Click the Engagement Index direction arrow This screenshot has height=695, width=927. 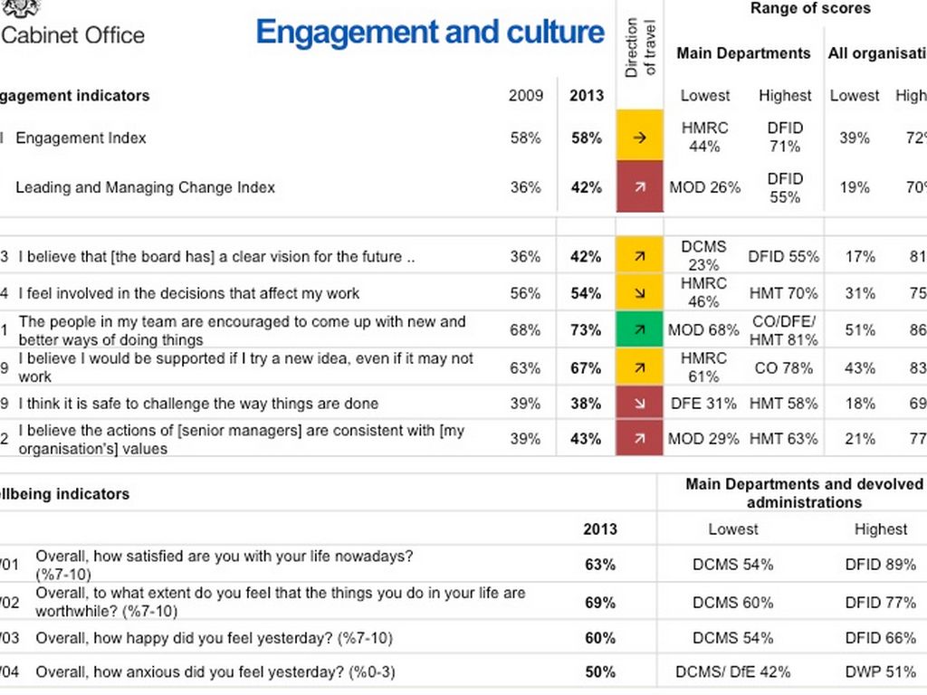click(640, 138)
